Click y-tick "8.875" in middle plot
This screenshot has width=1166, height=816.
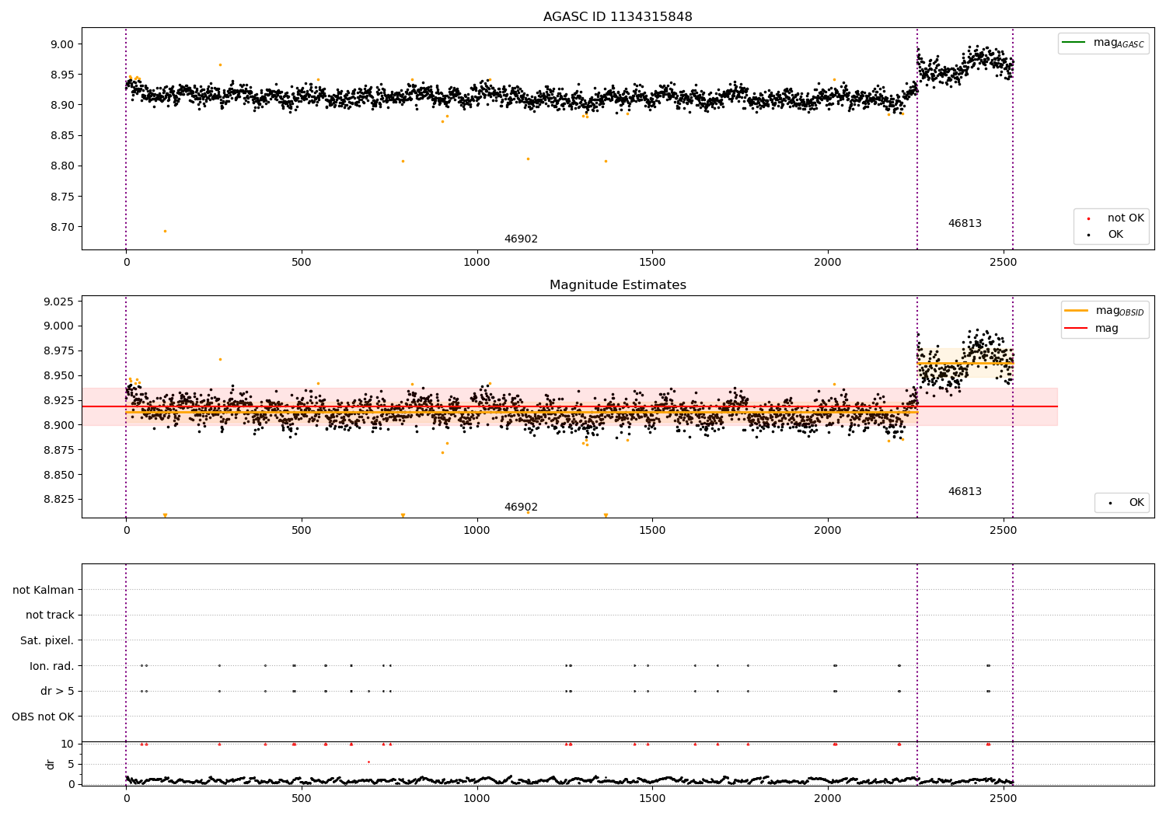pos(58,450)
